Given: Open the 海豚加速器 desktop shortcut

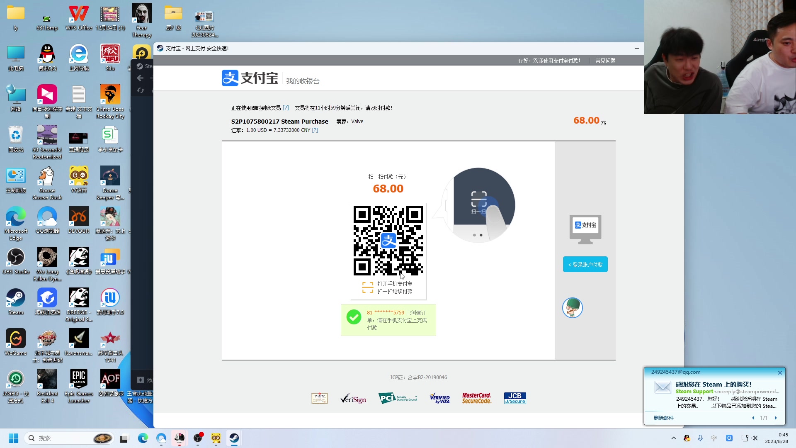Looking at the screenshot, I should point(47,302).
